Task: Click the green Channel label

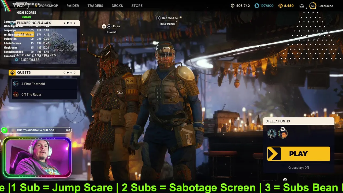Action: point(26,17)
